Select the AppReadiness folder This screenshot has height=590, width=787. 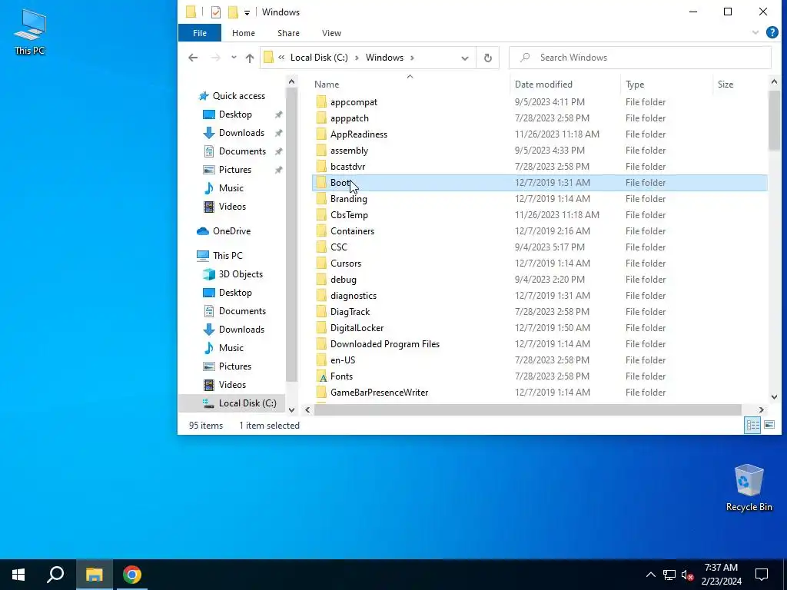pos(358,134)
